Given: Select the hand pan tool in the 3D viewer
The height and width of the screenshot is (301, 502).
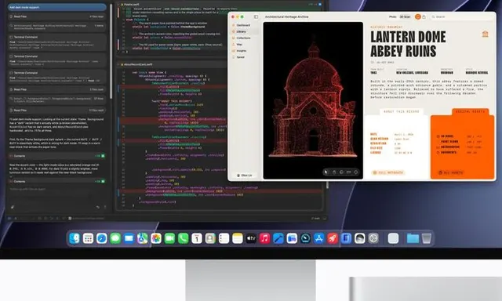Looking at the screenshot, I should click(334, 172).
